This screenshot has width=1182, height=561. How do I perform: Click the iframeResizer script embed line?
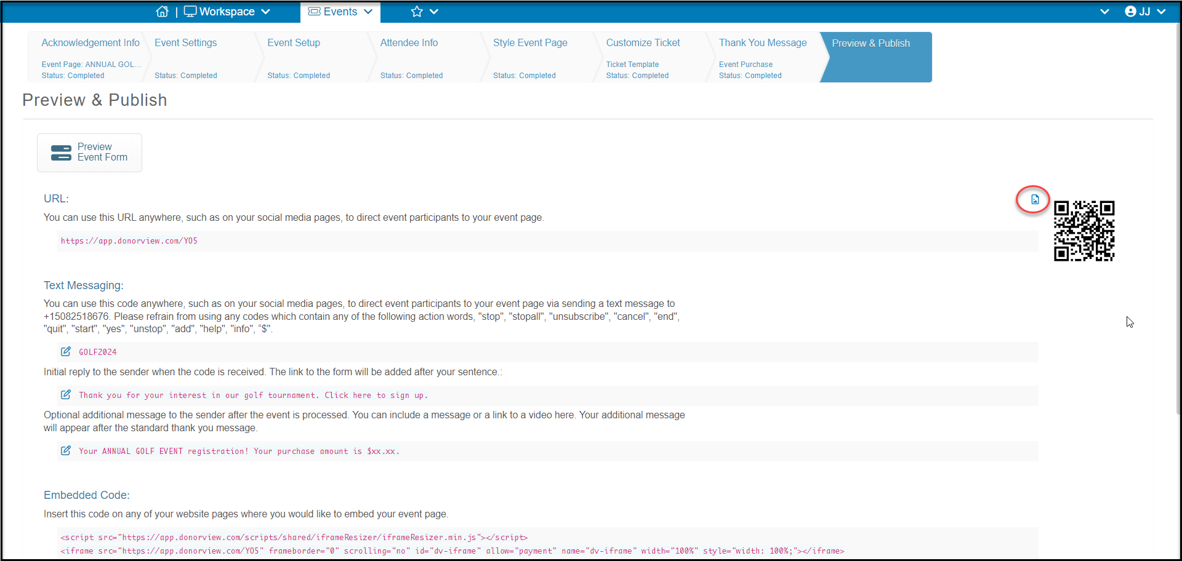[294, 538]
